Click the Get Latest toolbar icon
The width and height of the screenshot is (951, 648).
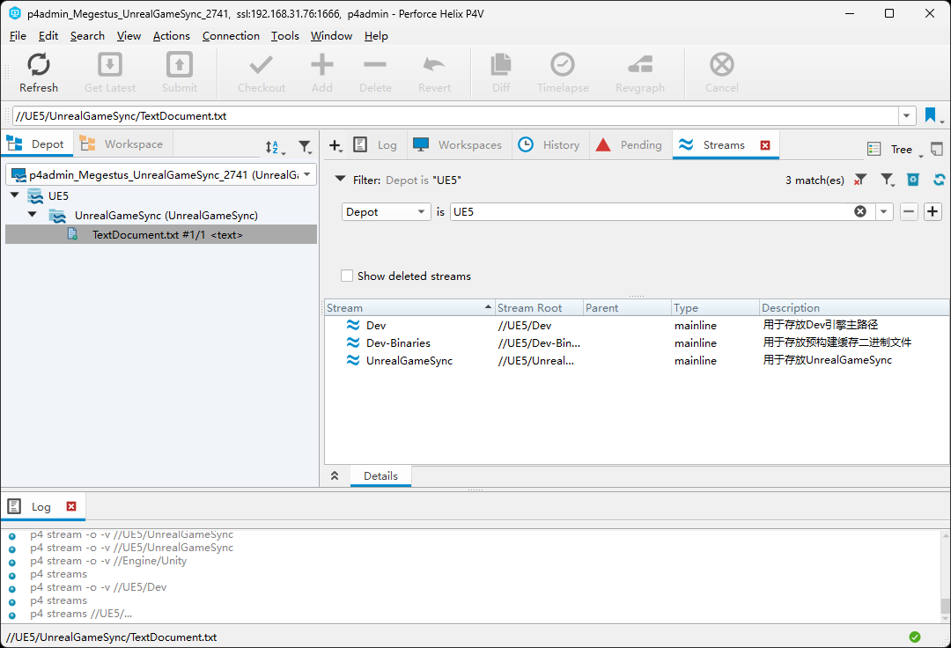click(x=110, y=65)
